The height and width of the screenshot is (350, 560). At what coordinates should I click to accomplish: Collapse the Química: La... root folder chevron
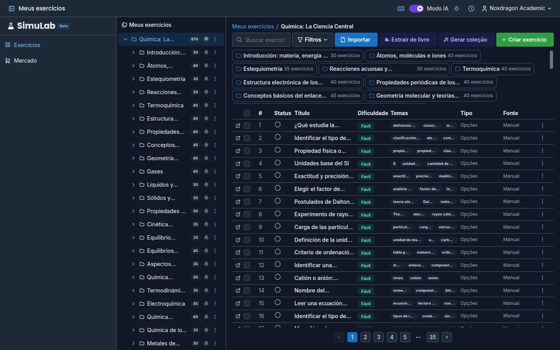(x=126, y=39)
